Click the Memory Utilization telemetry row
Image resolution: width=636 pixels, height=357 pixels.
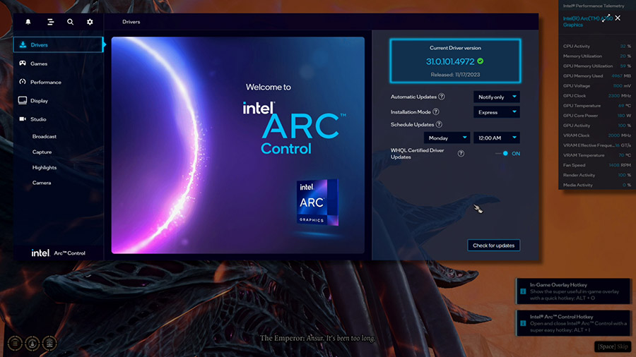(596, 56)
